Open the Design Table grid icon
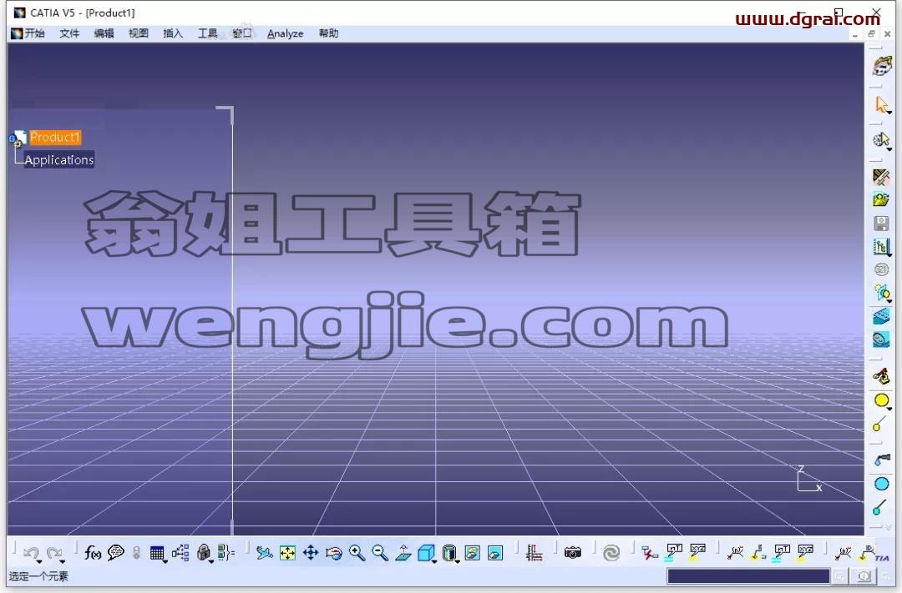 (x=156, y=553)
